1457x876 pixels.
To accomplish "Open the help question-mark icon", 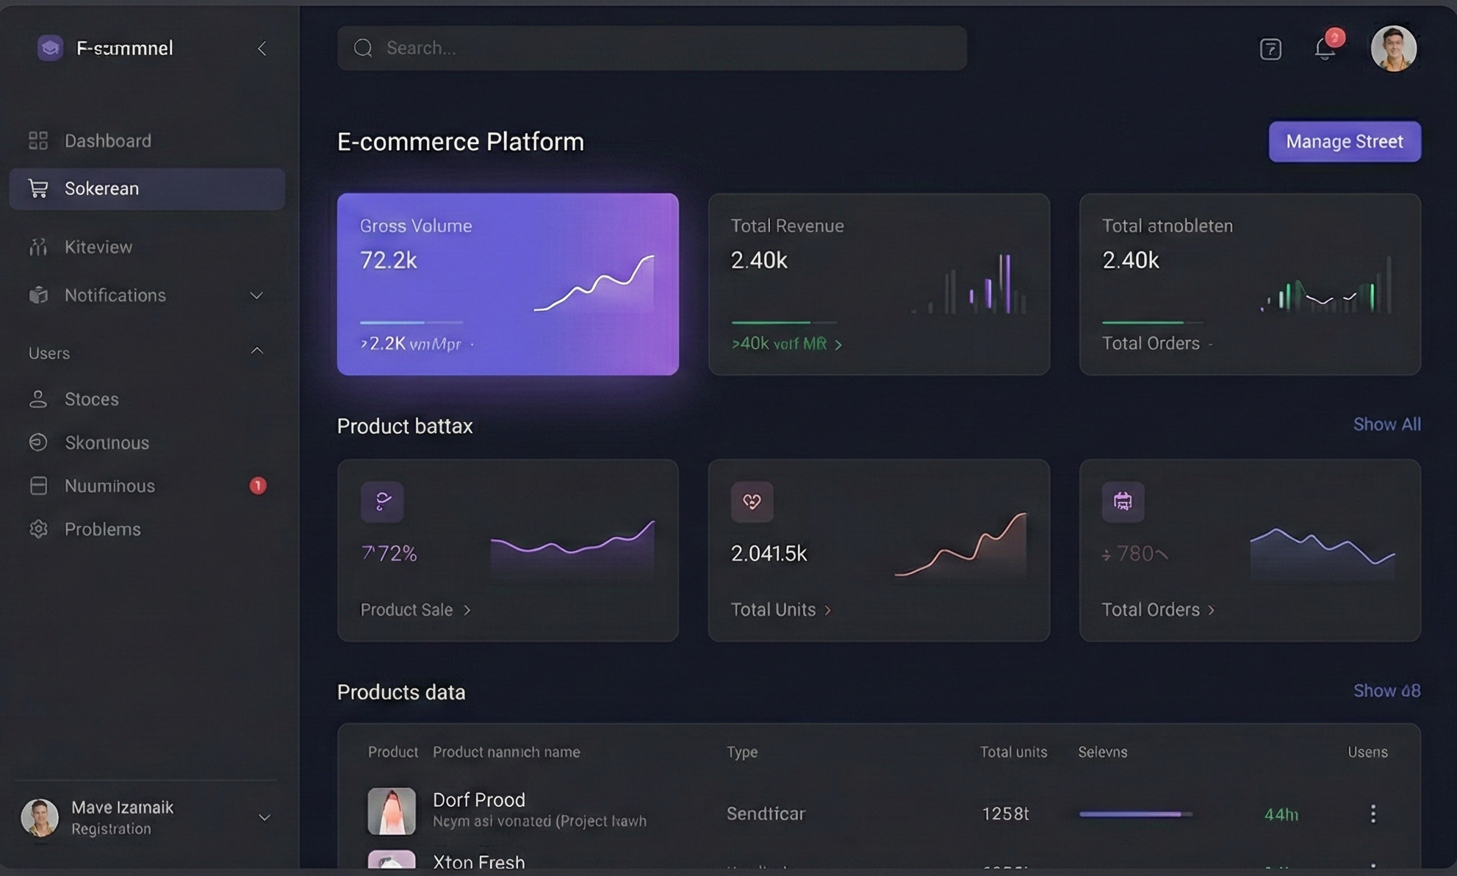I will (x=1270, y=49).
